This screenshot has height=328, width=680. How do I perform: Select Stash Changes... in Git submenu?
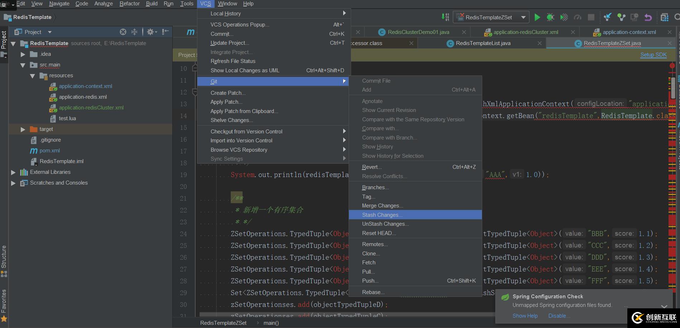(x=382, y=215)
